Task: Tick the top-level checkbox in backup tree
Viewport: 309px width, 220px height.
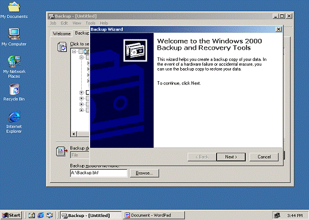Action: click(x=81, y=51)
